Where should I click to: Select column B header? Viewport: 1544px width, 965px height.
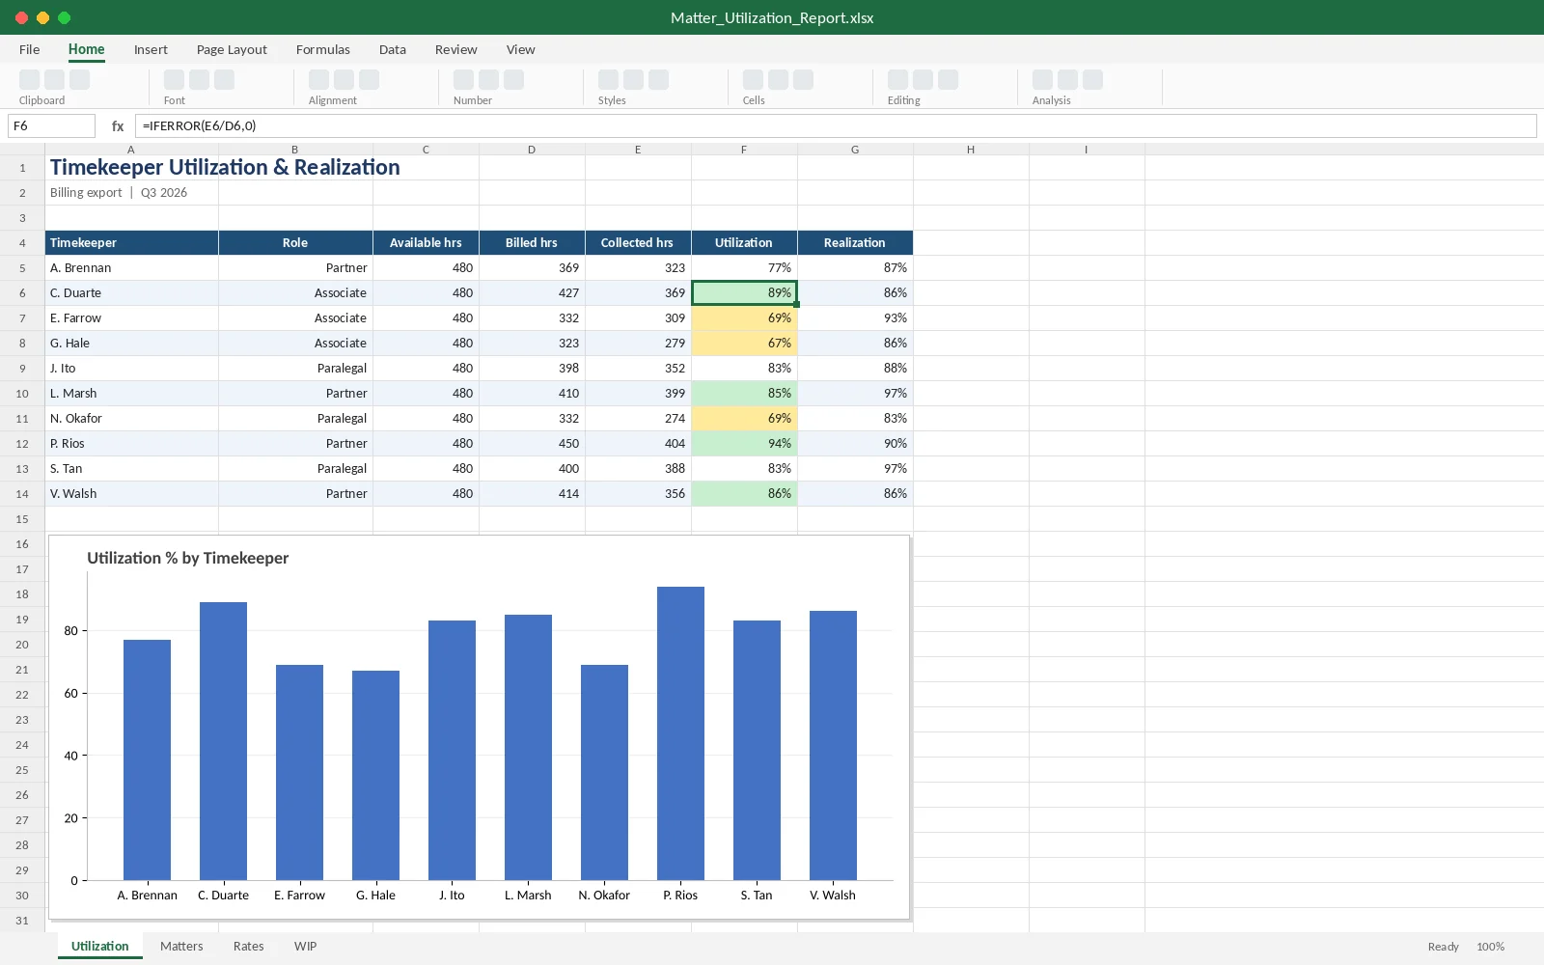tap(295, 150)
